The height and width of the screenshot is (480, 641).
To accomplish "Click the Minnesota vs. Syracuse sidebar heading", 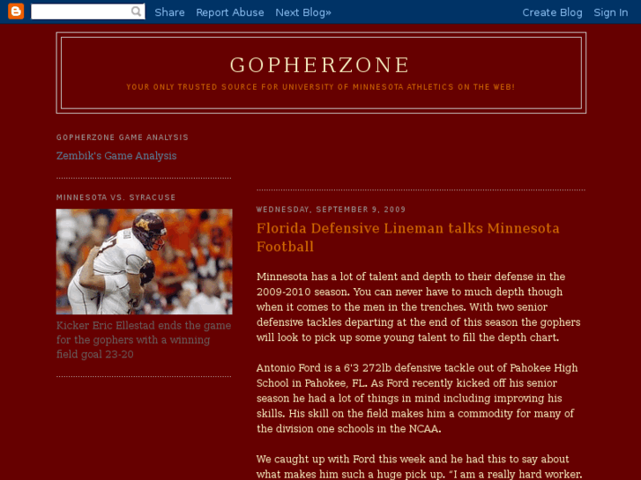I will (116, 197).
